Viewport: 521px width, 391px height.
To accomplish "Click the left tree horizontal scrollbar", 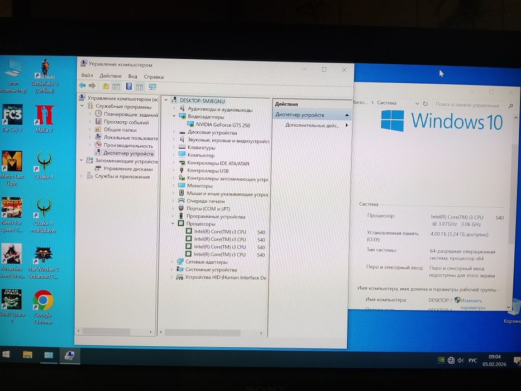I will (x=106, y=331).
